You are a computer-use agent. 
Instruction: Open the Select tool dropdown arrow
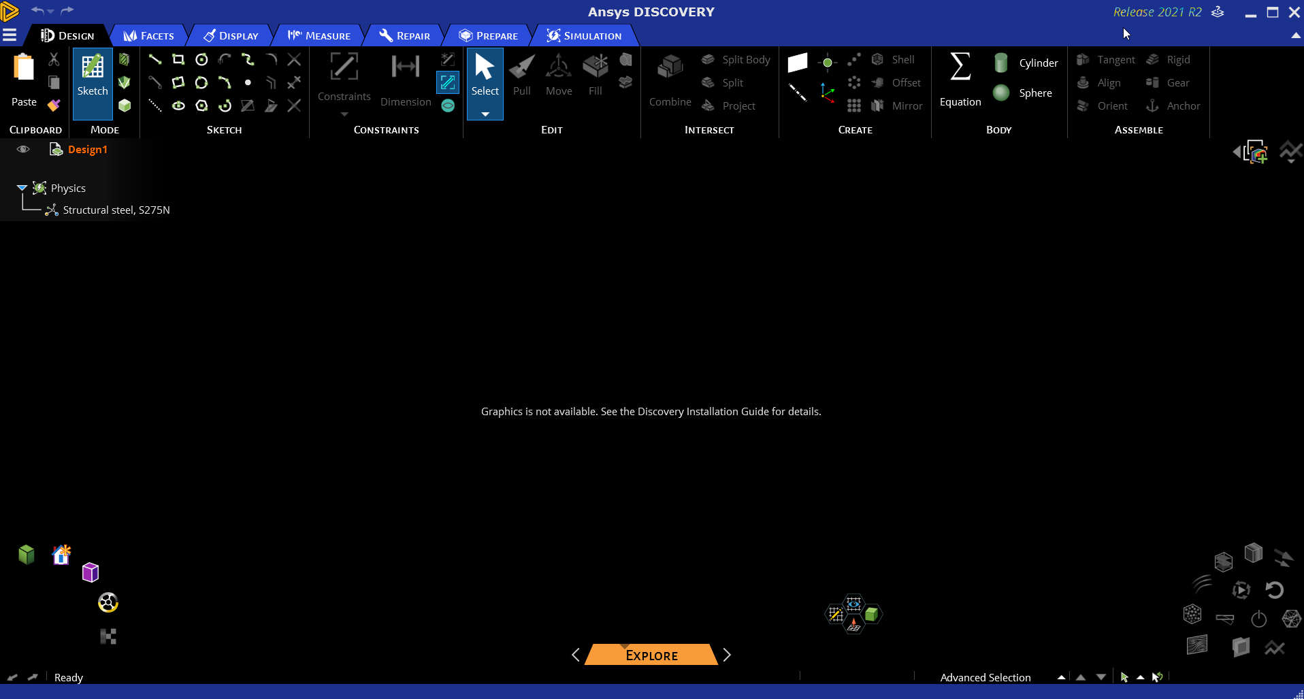(485, 114)
